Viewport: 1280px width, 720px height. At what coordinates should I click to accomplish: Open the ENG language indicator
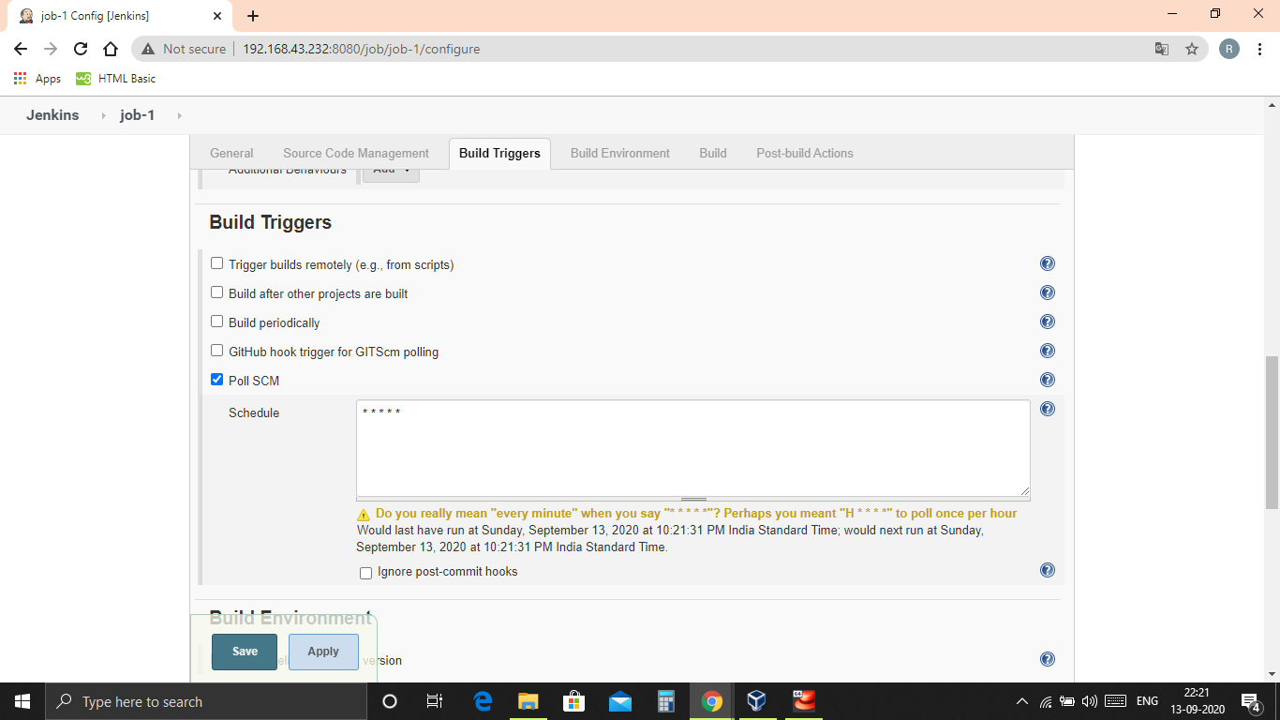pyautogui.click(x=1147, y=701)
